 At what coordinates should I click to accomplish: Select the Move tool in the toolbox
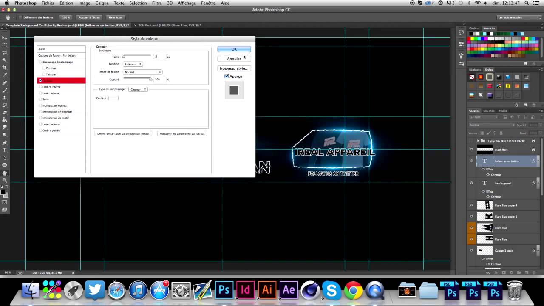5,38
